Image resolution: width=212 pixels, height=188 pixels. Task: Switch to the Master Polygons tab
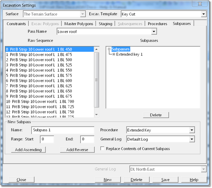pyautogui.click(x=79, y=24)
